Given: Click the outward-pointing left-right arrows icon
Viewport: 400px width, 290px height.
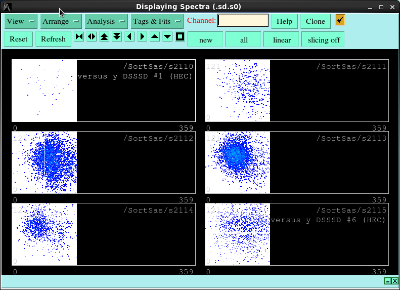Looking at the screenshot, I should click(x=92, y=36).
